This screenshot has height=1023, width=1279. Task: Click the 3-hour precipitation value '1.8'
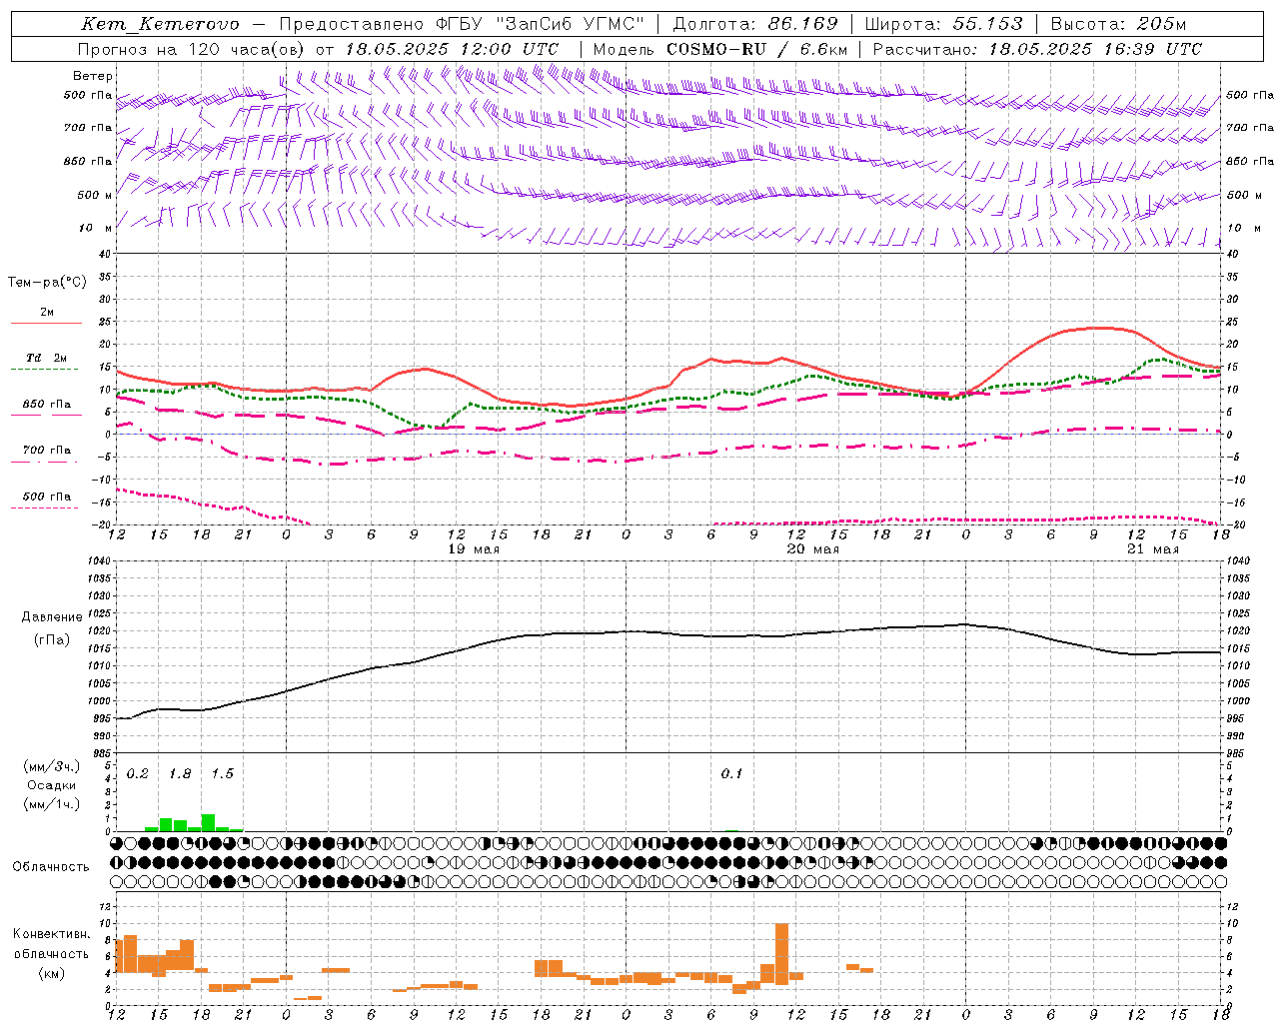180,774
